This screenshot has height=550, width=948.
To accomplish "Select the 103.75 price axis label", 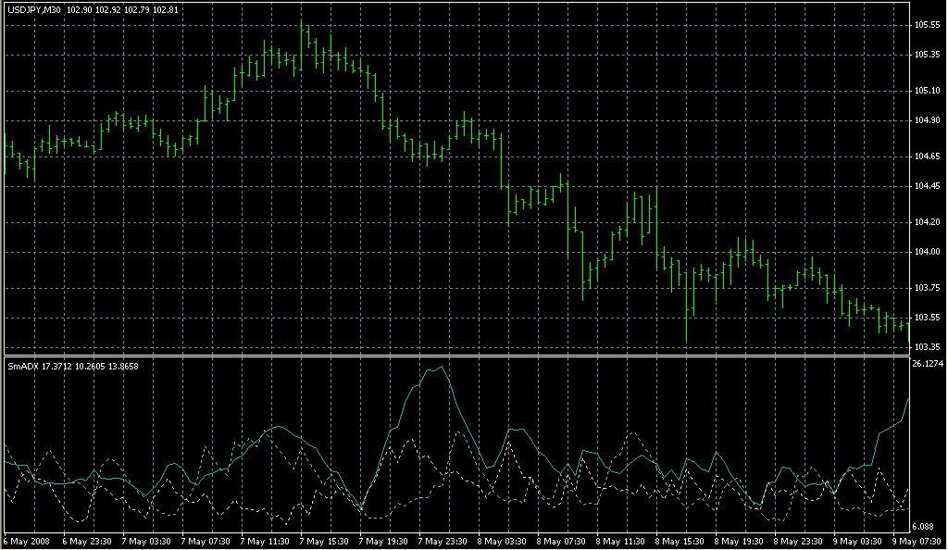I will click(x=927, y=288).
